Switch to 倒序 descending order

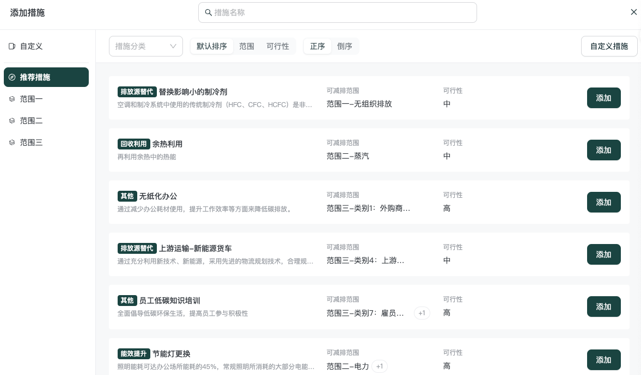point(345,46)
